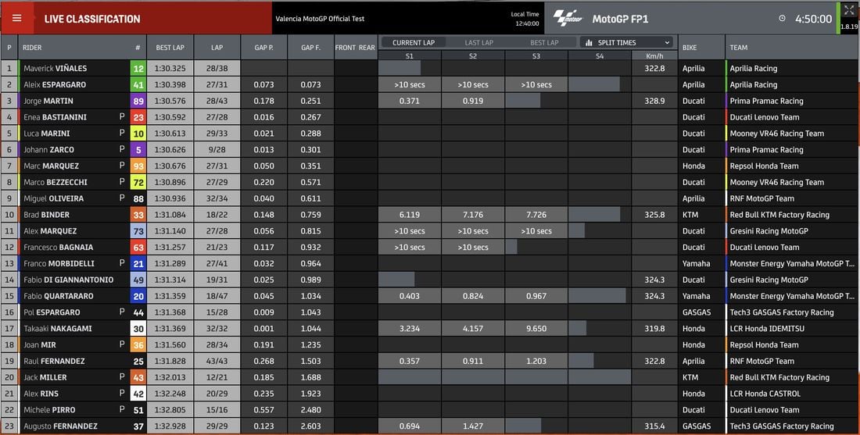The height and width of the screenshot is (435, 860).
Task: Click the S4 sector header
Action: (x=600, y=56)
